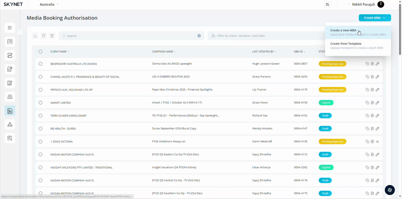This screenshot has height=199, width=402.
Task: Open the floating help widget at bottom right
Action: (390, 190)
